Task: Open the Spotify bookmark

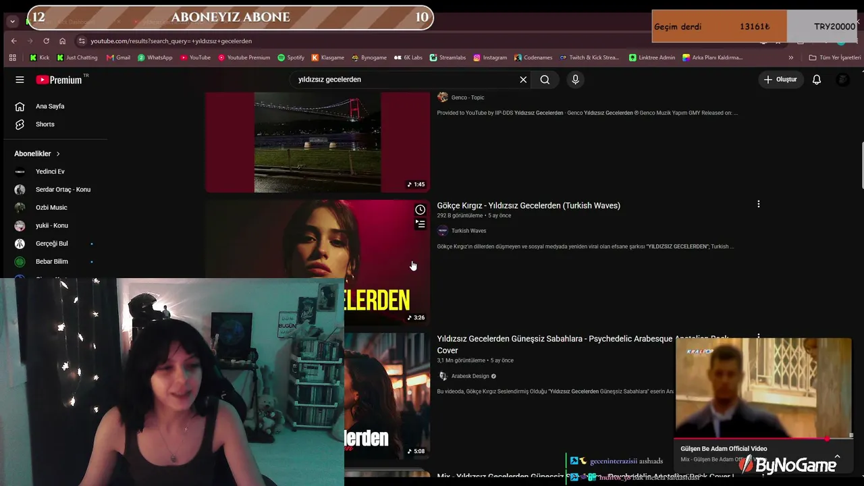Action: coord(290,57)
